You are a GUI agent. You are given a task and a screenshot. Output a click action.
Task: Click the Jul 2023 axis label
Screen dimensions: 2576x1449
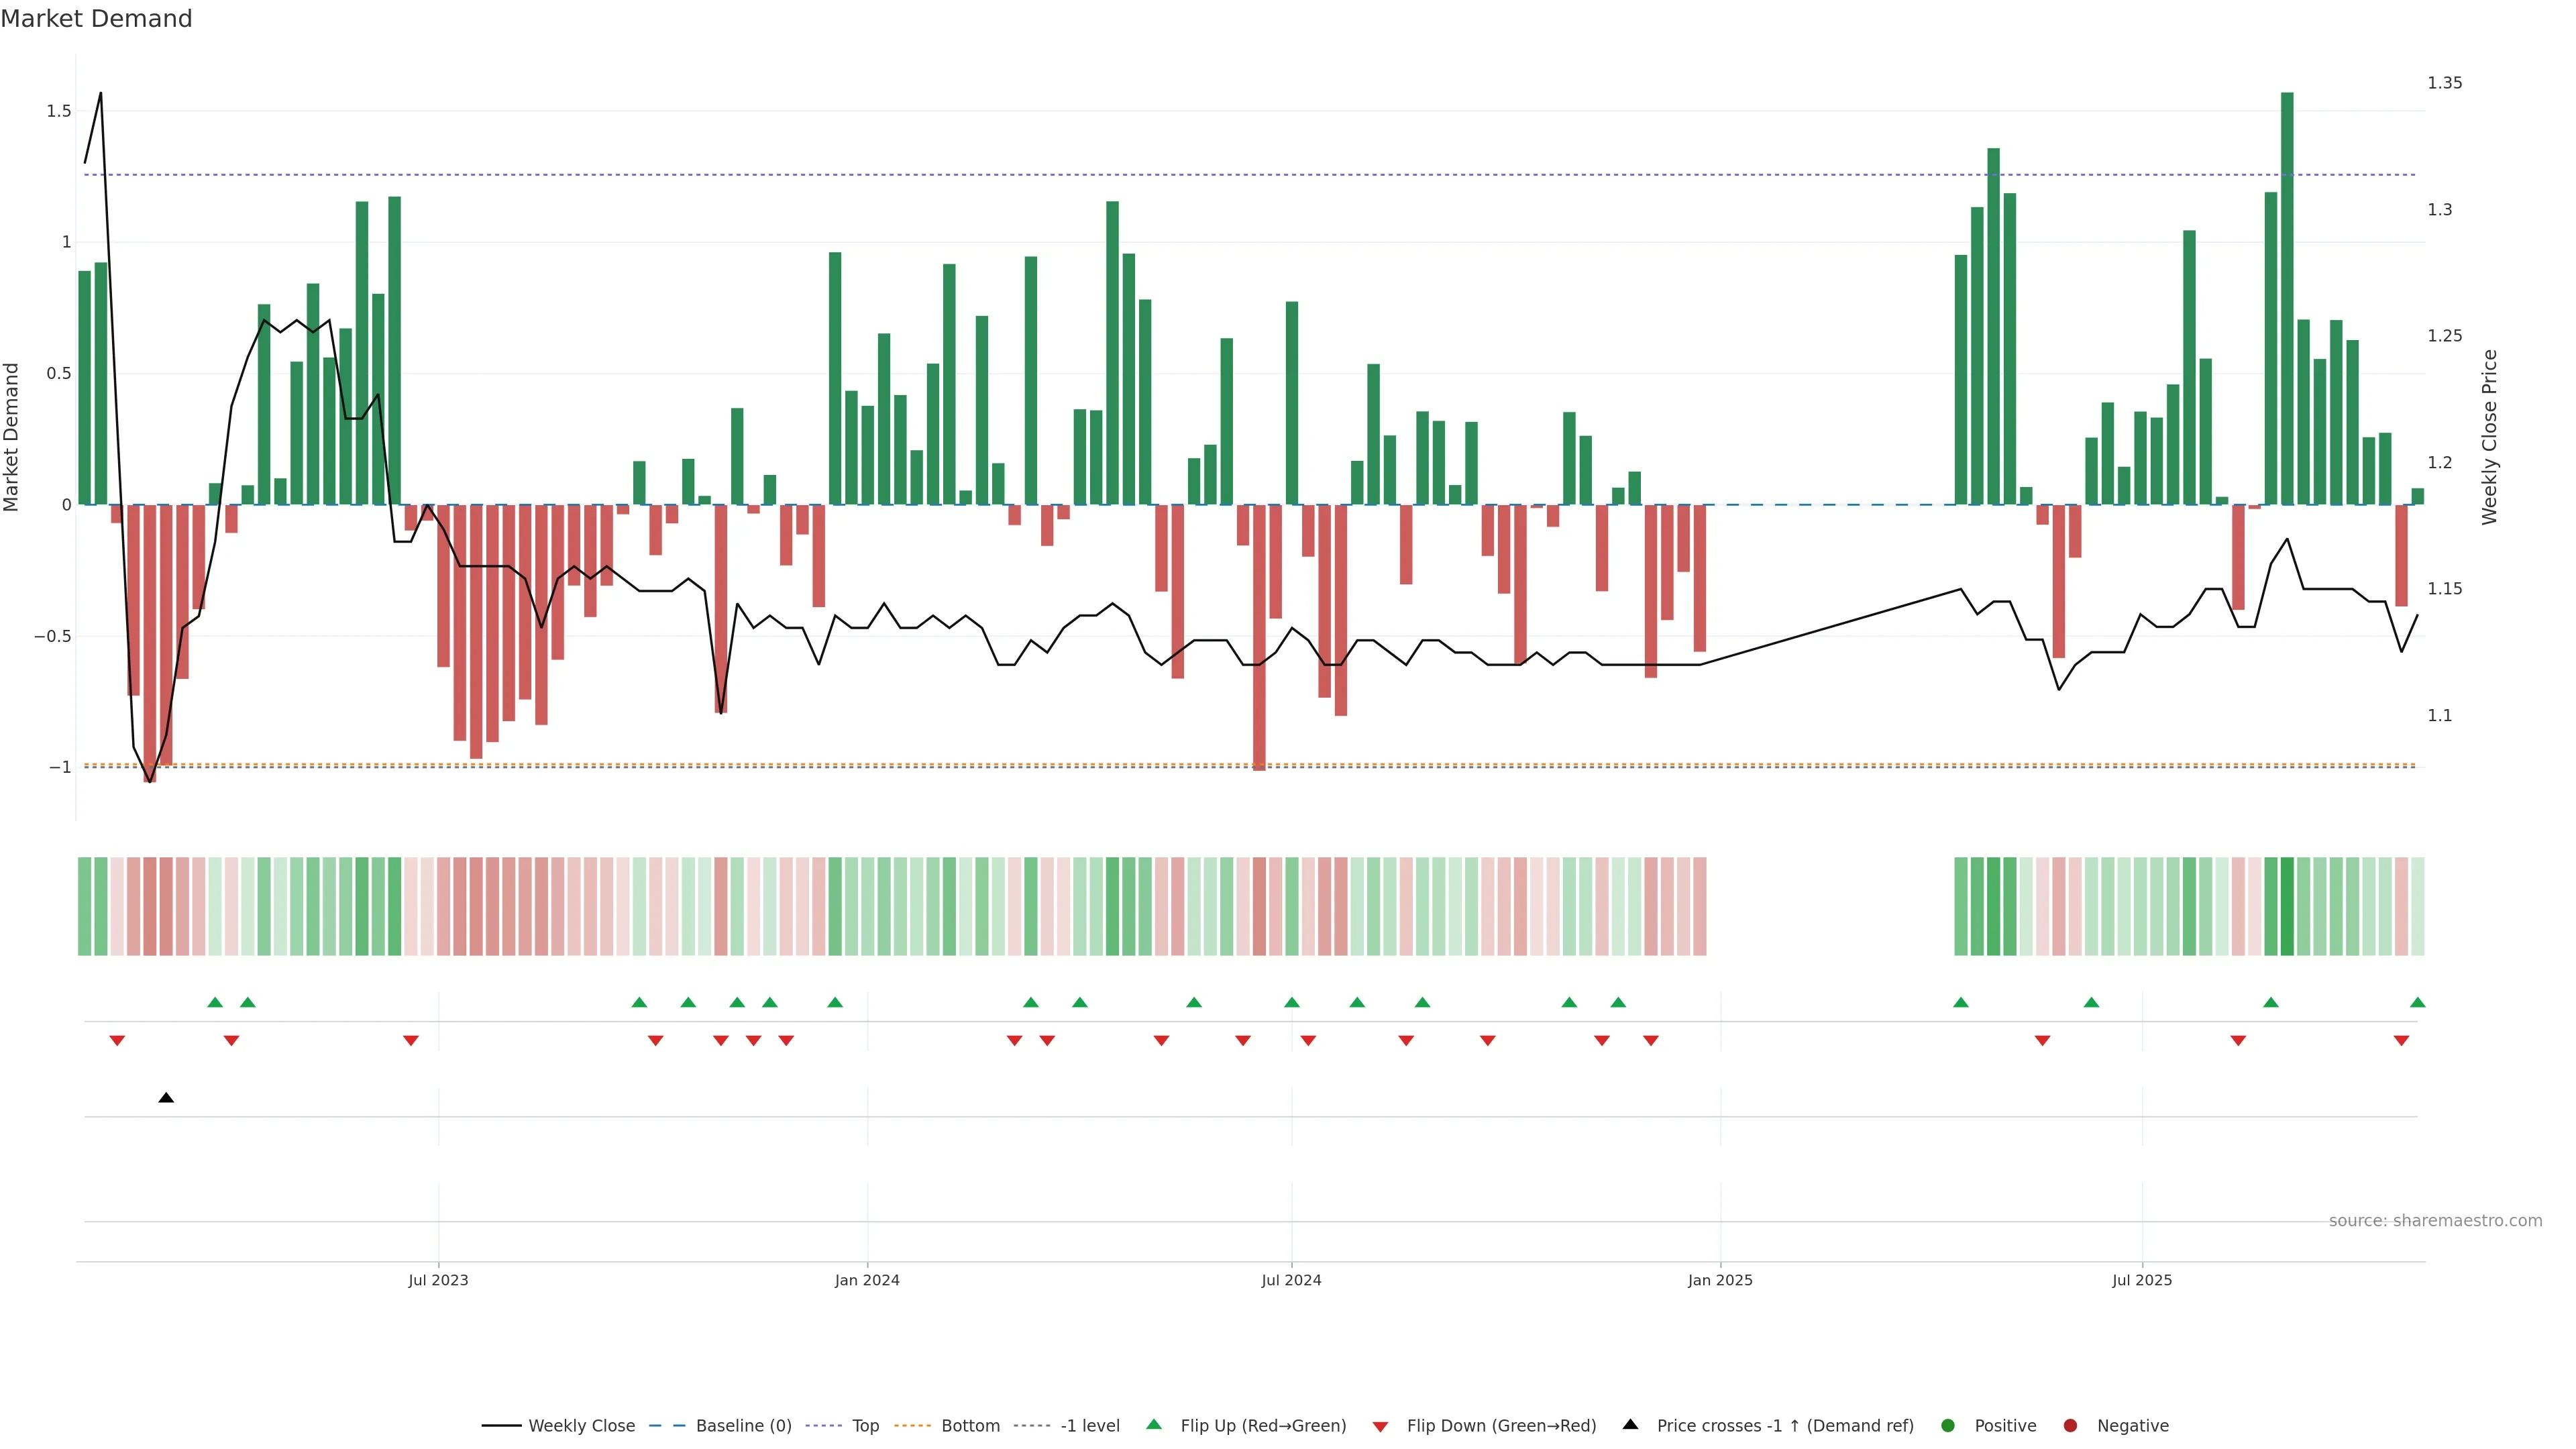[438, 1280]
